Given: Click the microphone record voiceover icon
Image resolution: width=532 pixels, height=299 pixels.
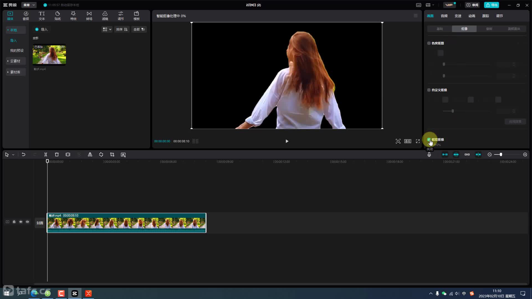Looking at the screenshot, I should pyautogui.click(x=429, y=154).
